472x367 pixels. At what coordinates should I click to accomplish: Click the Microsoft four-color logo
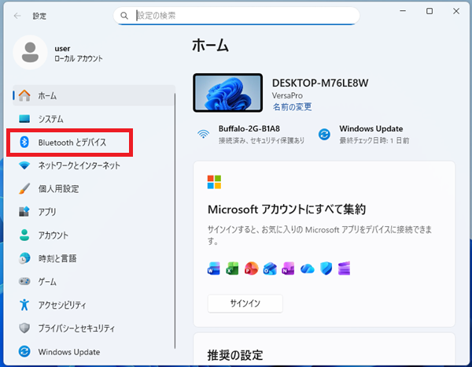point(214,182)
